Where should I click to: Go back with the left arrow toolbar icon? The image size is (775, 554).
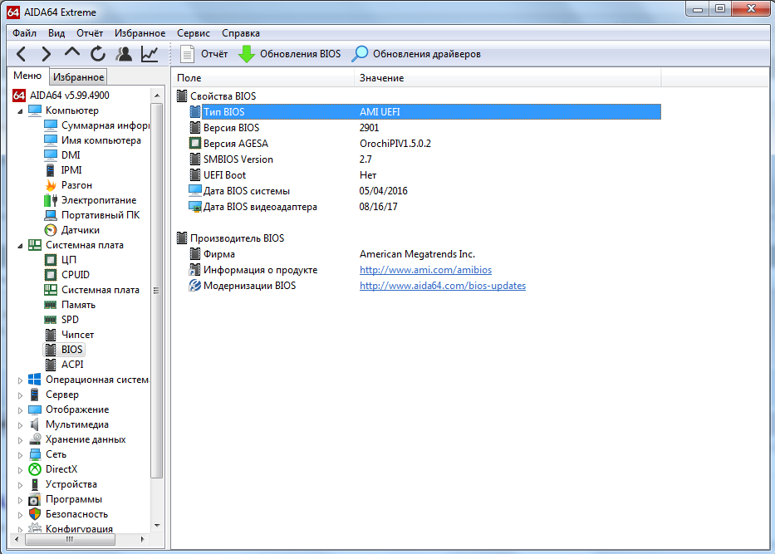21,54
